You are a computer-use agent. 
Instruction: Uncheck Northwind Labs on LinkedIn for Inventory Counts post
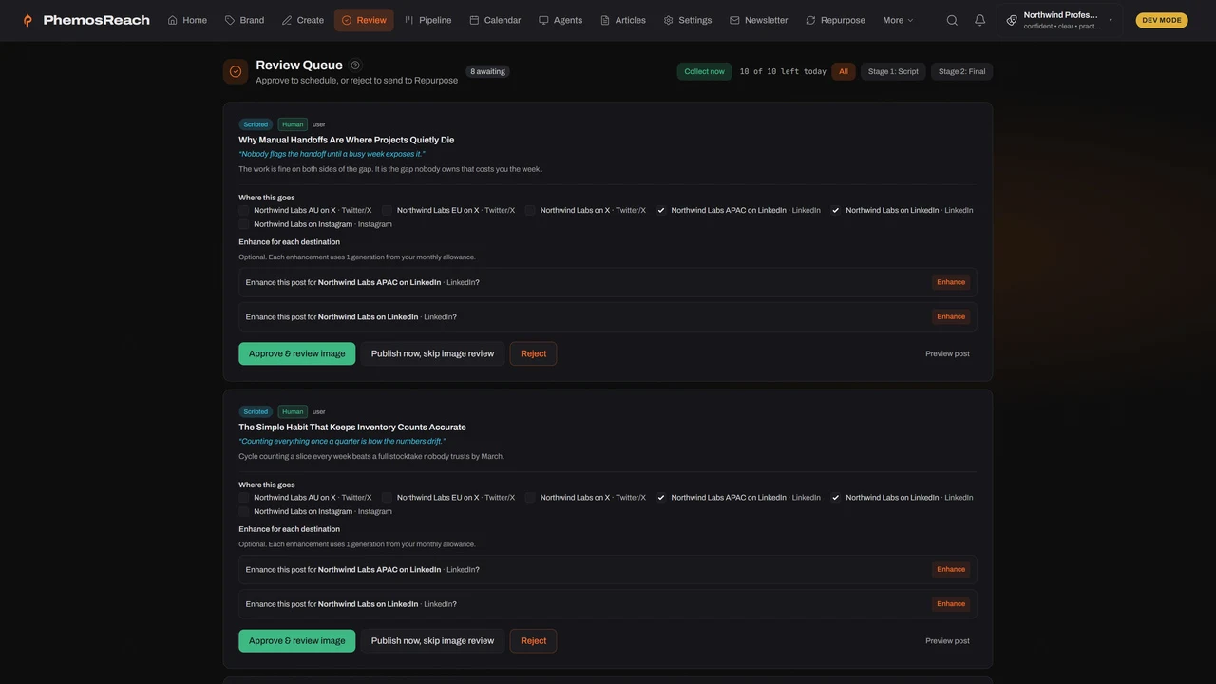(x=836, y=498)
